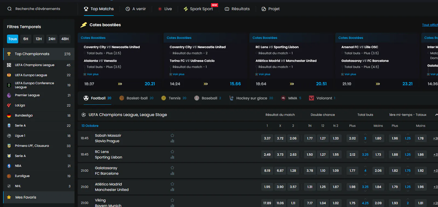This screenshot has height=207, width=438.
Task: View stats chart for Galatasaray match
Action: tap(172, 173)
